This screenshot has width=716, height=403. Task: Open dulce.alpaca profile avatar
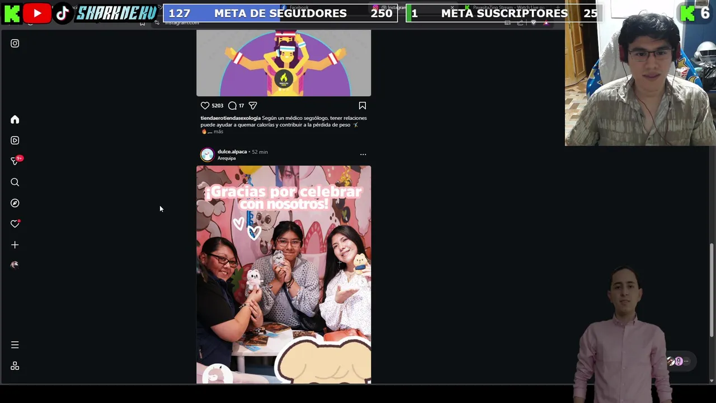point(208,155)
